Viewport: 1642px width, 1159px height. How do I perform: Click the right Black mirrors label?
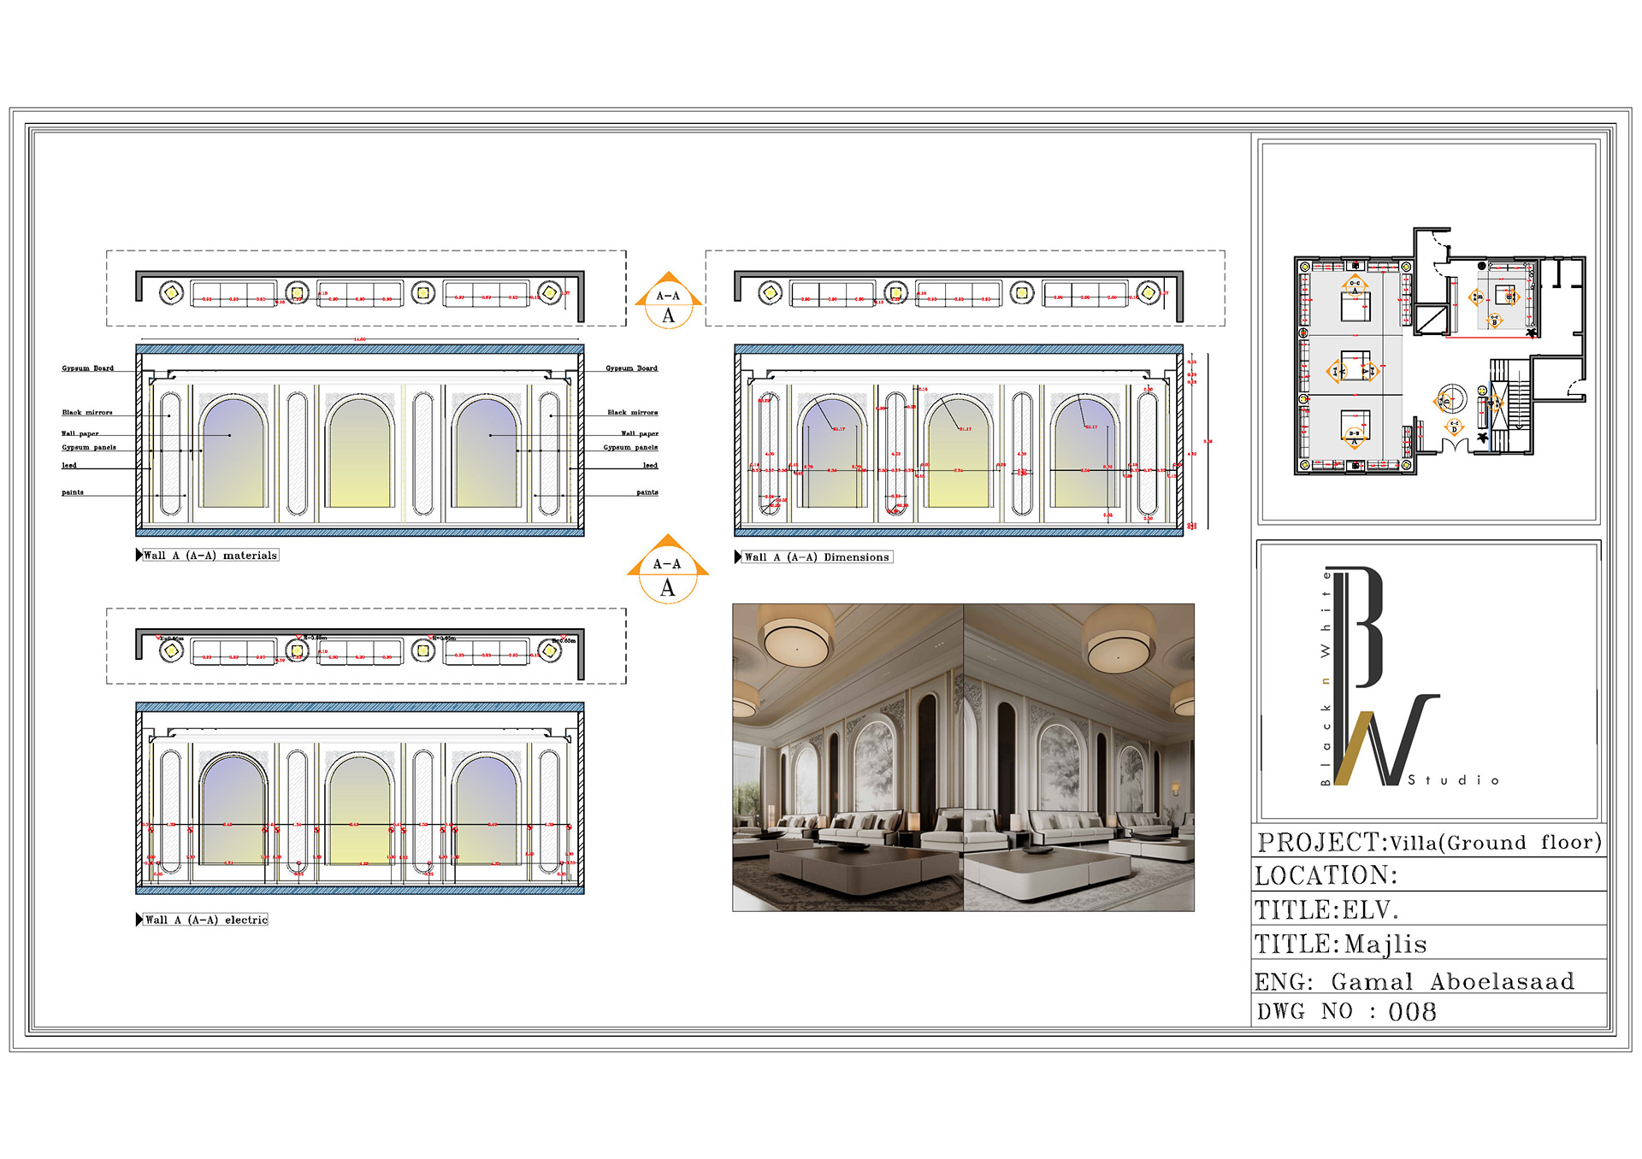(632, 413)
